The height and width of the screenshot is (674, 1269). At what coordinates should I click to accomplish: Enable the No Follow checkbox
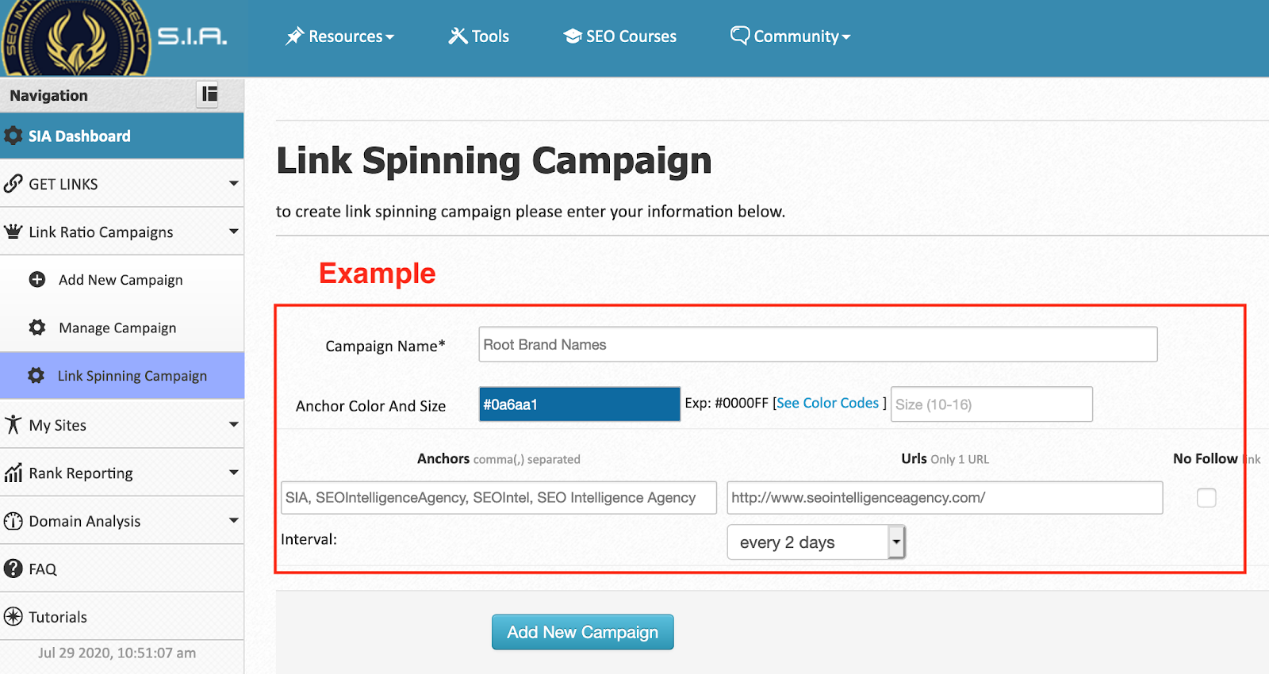(x=1206, y=497)
